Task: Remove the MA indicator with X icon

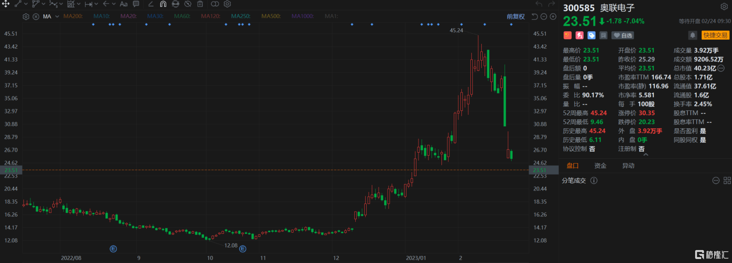Action: point(36,16)
